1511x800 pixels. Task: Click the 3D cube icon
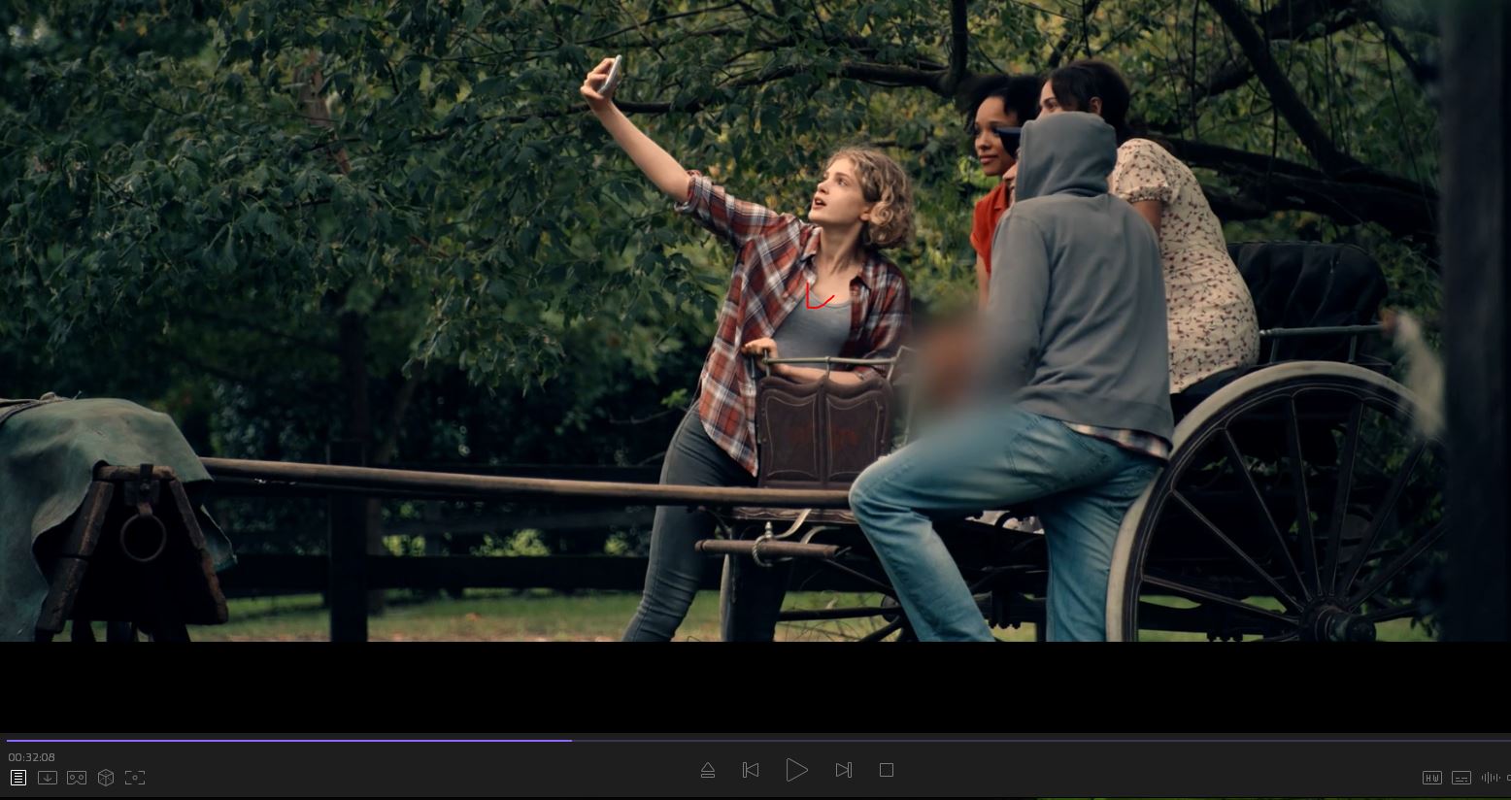[106, 778]
